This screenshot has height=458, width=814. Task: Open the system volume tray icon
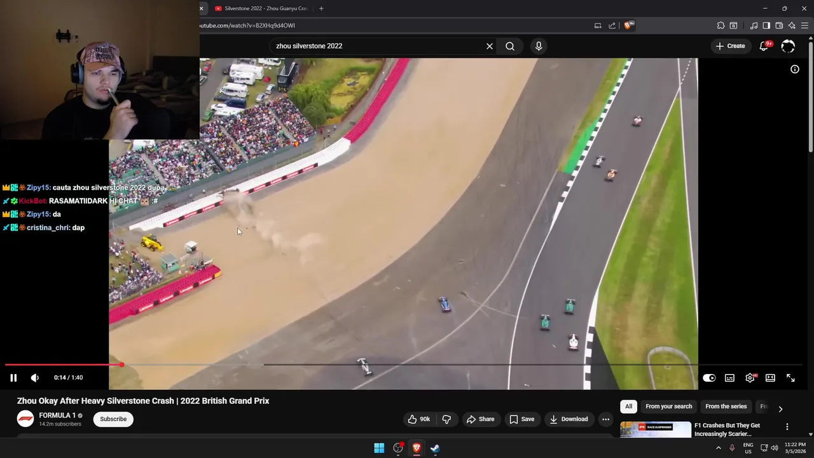point(774,448)
